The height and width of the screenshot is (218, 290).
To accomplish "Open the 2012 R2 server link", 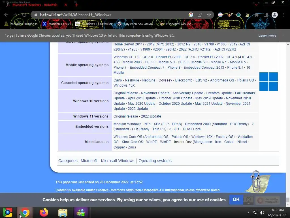I will pos(184,44).
